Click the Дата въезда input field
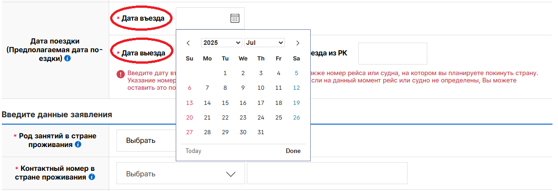The width and height of the screenshot is (558, 191). point(210,18)
